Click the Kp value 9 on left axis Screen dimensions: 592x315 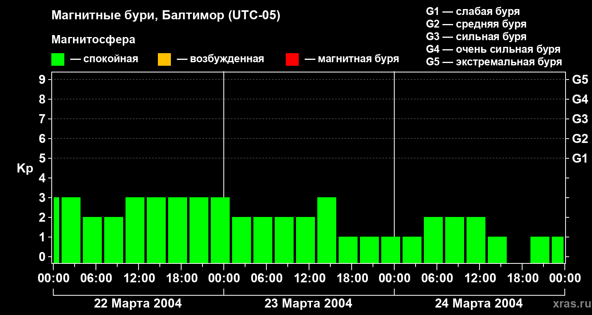[x=42, y=80]
